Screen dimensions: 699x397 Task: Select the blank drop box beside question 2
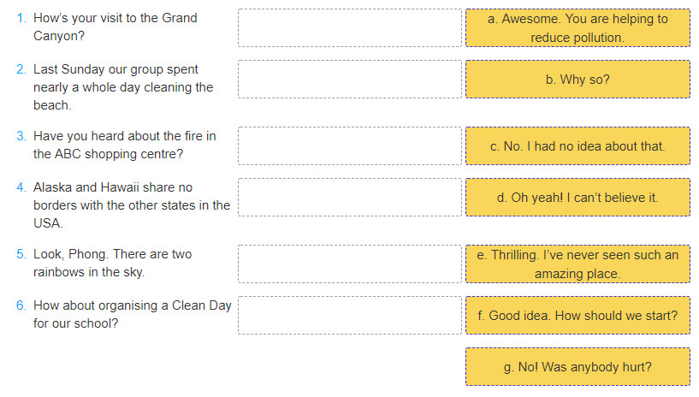[x=350, y=80]
